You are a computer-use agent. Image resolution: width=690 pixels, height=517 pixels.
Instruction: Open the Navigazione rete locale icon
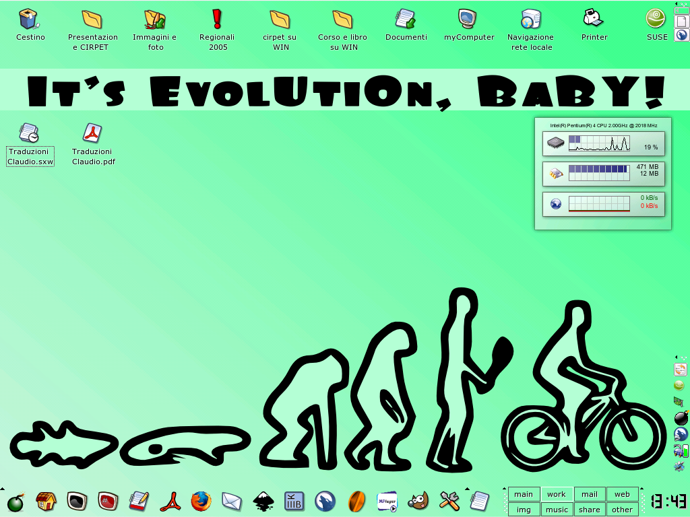[x=530, y=20]
